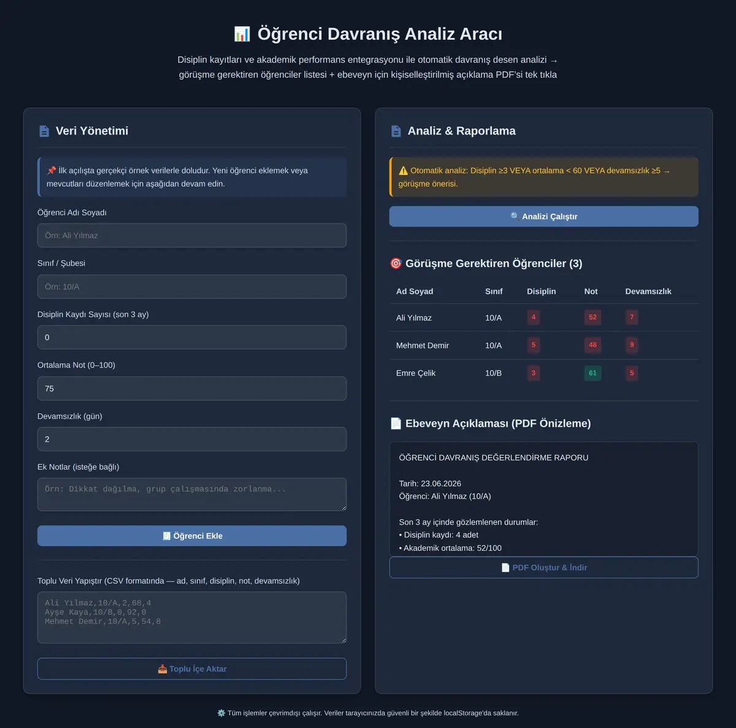This screenshot has height=728, width=736.
Task: Focus the Öğrenci Adı Soyadı input field
Action: coord(192,235)
